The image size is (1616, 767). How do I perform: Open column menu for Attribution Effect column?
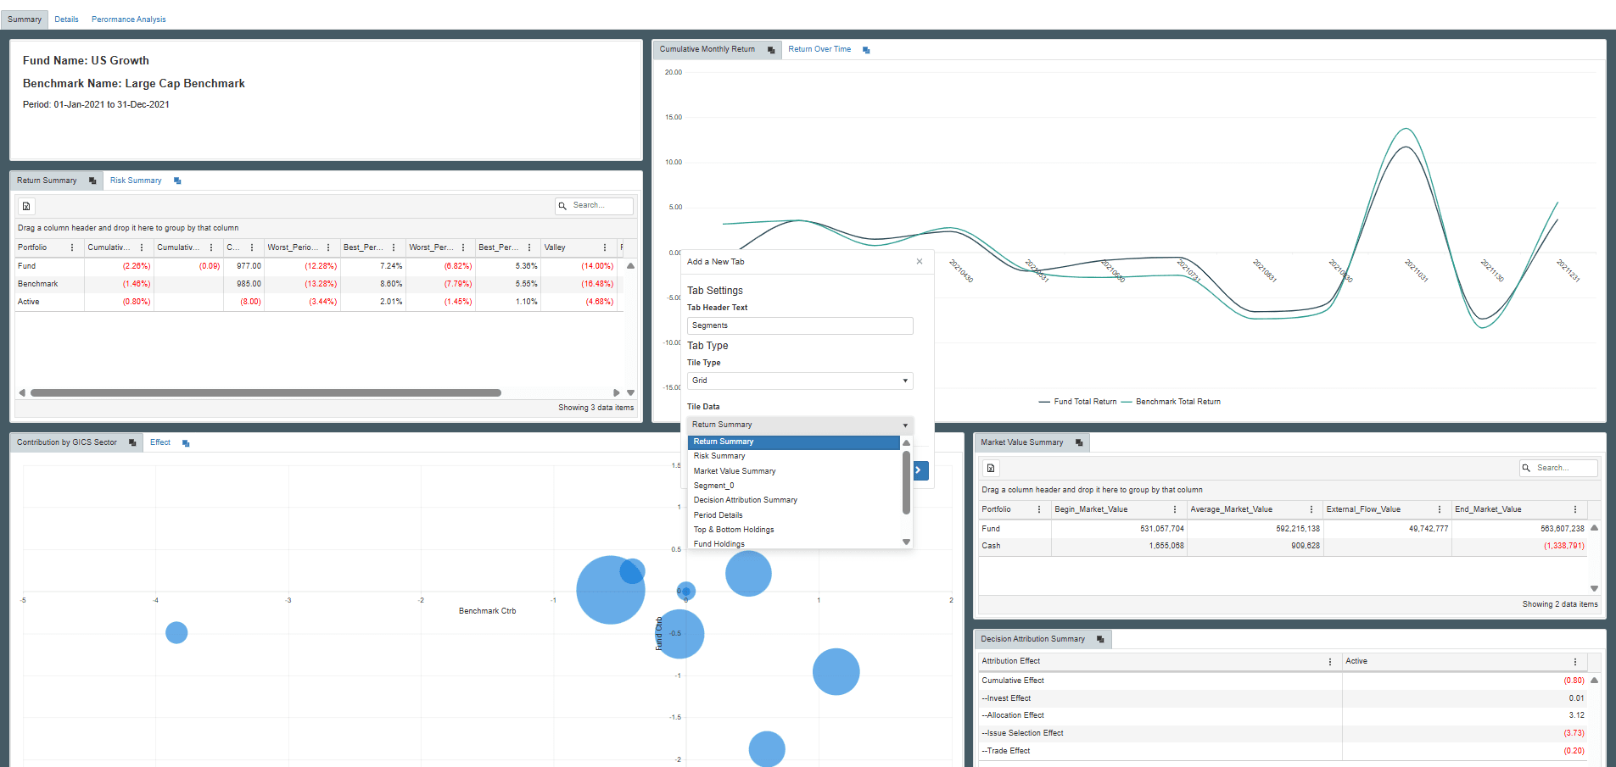[1330, 662]
